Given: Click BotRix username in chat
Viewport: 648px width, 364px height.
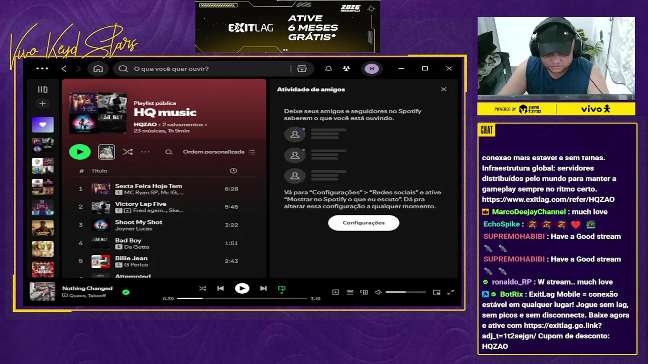Looking at the screenshot, I should pyautogui.click(x=511, y=294).
